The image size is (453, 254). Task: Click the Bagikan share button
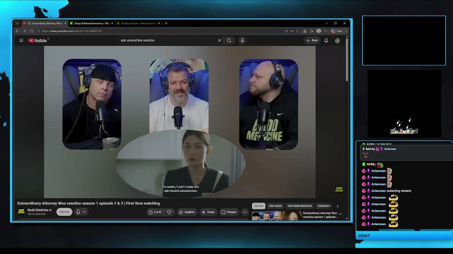click(187, 212)
